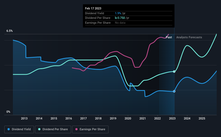Click the No data earnings value
The height and width of the screenshot is (137, 221).
pos(120,23)
